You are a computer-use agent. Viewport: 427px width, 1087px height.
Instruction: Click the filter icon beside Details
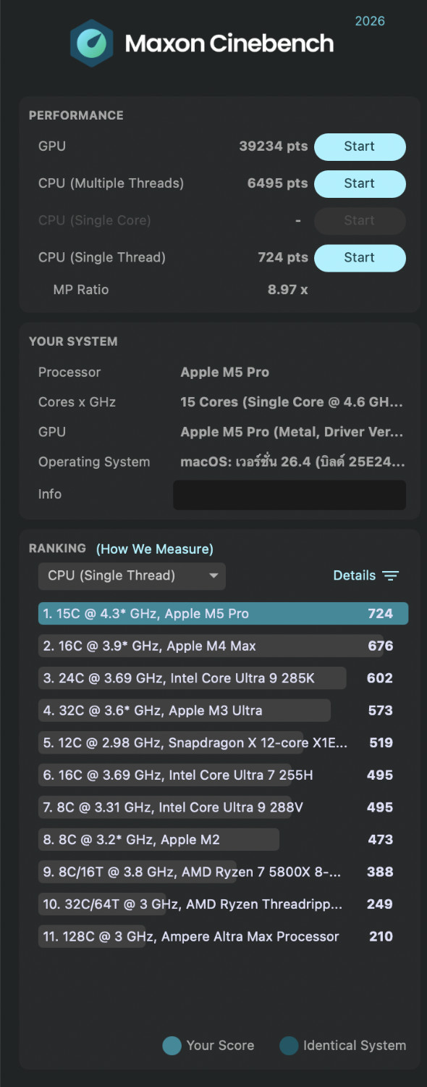pos(390,575)
